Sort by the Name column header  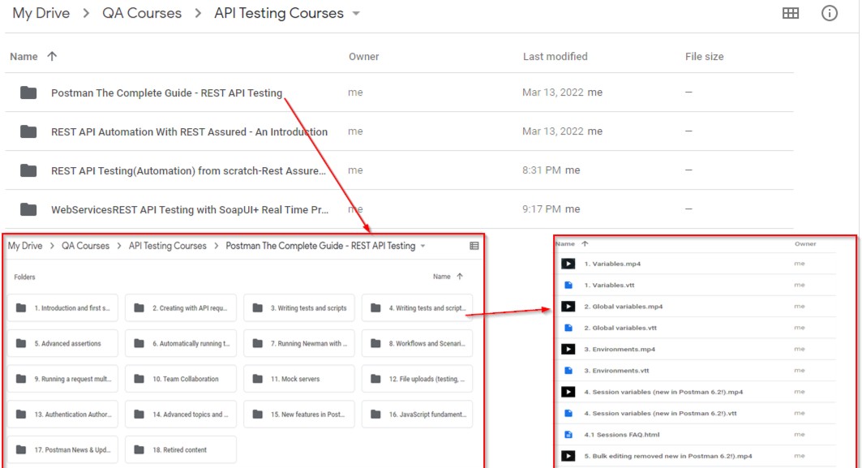click(x=24, y=57)
